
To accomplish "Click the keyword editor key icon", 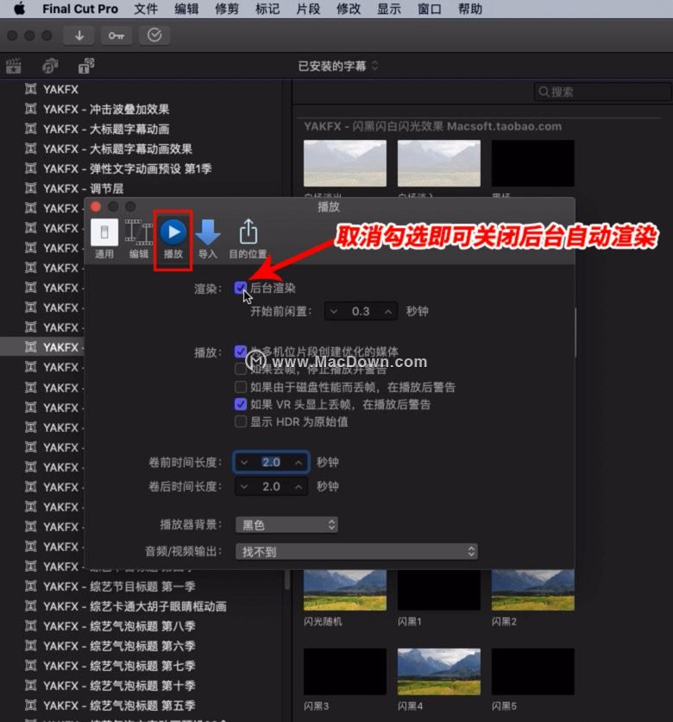I will click(x=116, y=35).
